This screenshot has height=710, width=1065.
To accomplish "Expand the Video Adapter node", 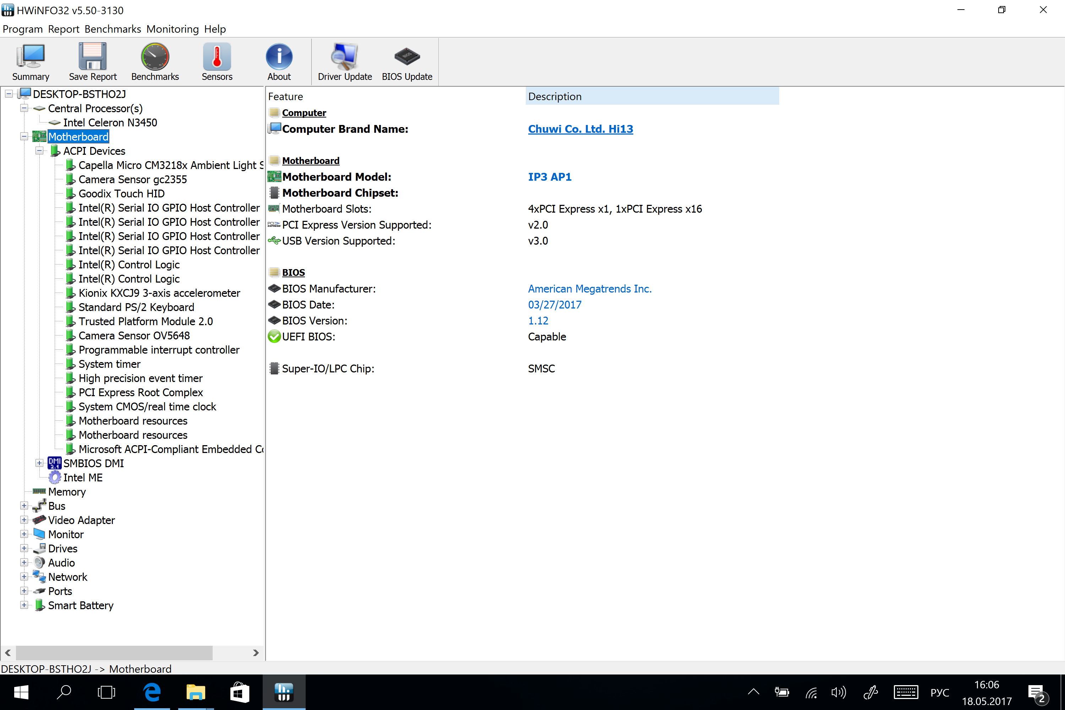I will click(x=24, y=520).
